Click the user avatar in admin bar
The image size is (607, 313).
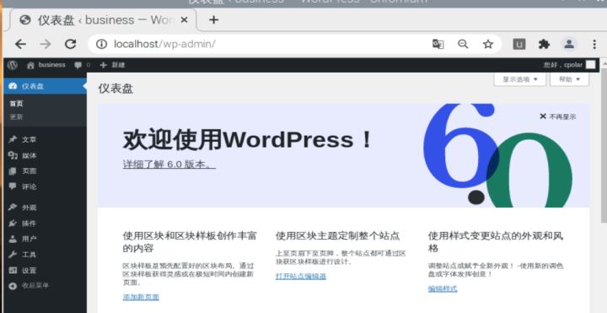coord(590,65)
